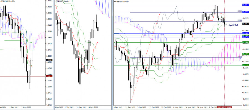This screenshot has height=110, width=249.
Task: Select the blue 1.1762 price level tag
Action: [x=245, y=37]
